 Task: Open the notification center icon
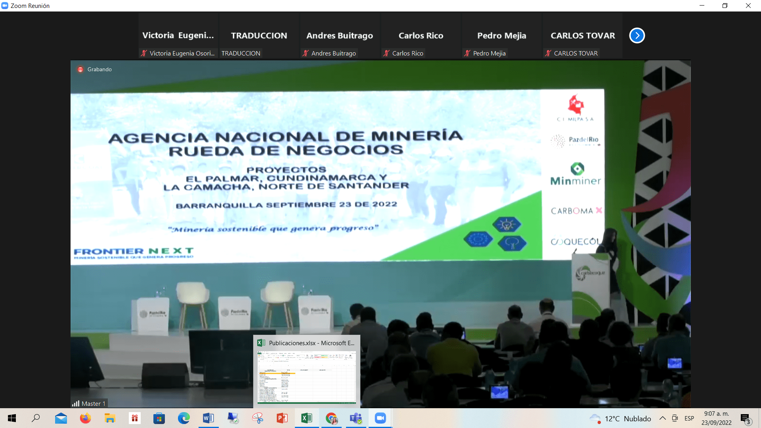click(746, 419)
